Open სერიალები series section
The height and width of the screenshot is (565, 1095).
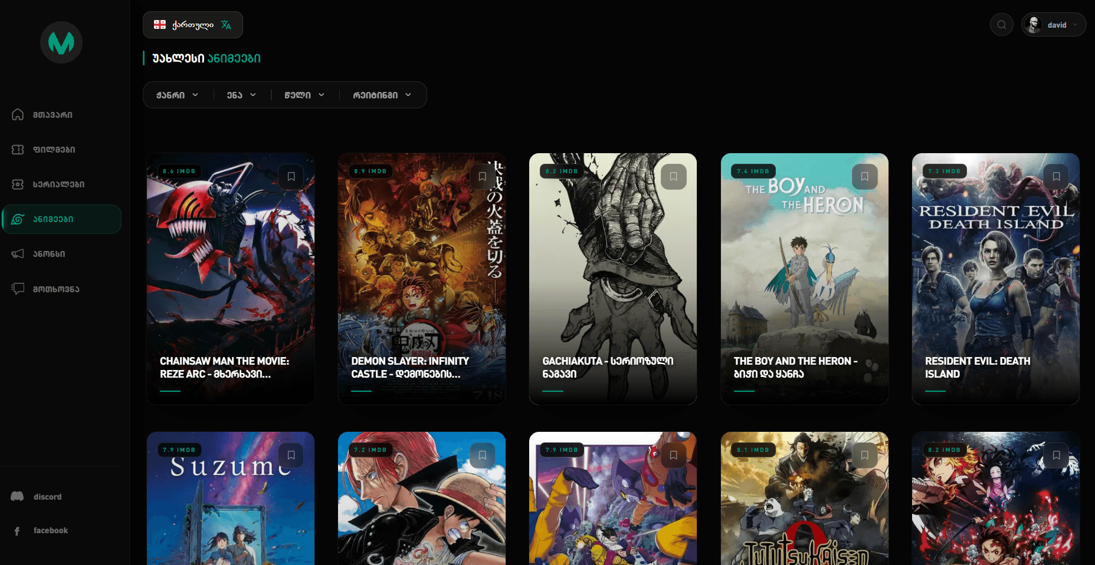pos(61,184)
